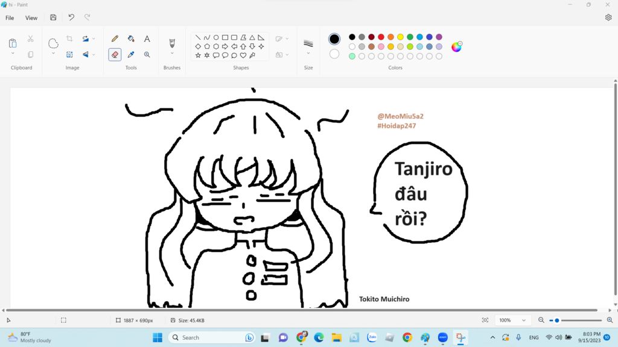The height and width of the screenshot is (347, 618).
Task: Select the Fill bucket tool
Action: (131, 39)
